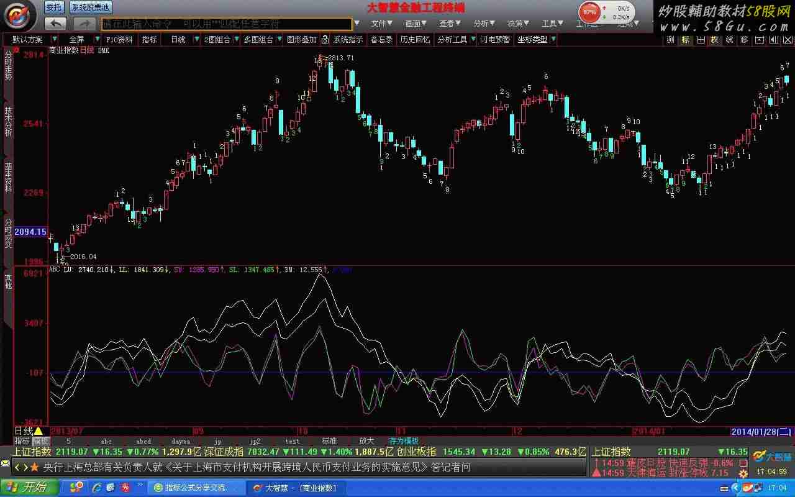795x497 pixels.
Task: Click the back arrow navigation button
Action: (56, 24)
